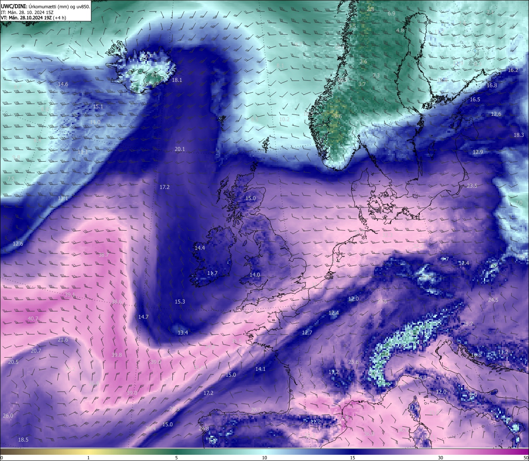529x461 pixels.
Task: Click the 24.8 value label
Action: point(204,428)
